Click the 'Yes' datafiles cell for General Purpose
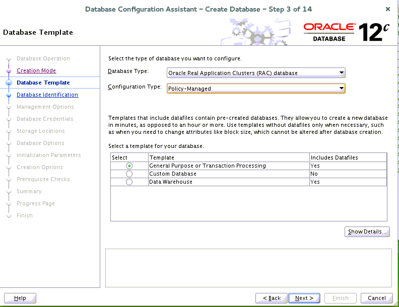 click(348, 166)
